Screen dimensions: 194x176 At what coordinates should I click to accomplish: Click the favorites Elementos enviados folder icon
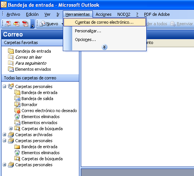click(11, 69)
